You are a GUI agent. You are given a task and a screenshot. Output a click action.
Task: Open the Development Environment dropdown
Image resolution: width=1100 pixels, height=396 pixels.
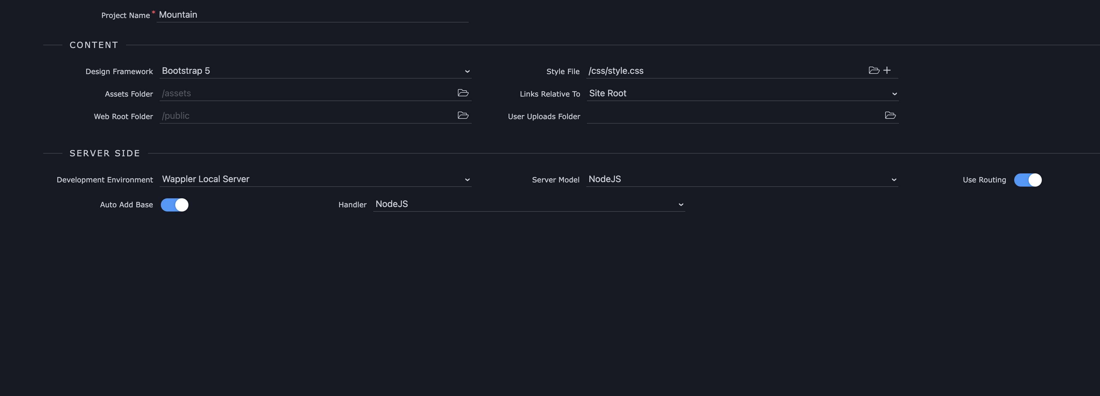coord(316,179)
